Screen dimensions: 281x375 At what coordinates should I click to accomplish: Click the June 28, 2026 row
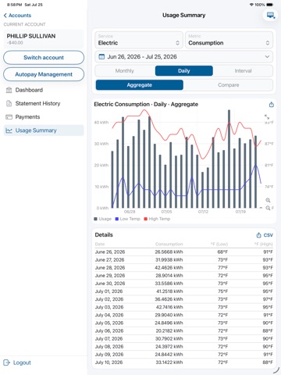[183, 268]
